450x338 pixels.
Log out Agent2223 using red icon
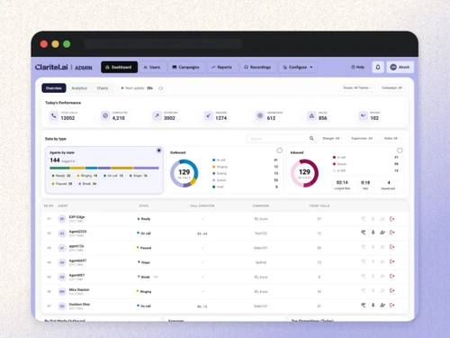point(392,233)
